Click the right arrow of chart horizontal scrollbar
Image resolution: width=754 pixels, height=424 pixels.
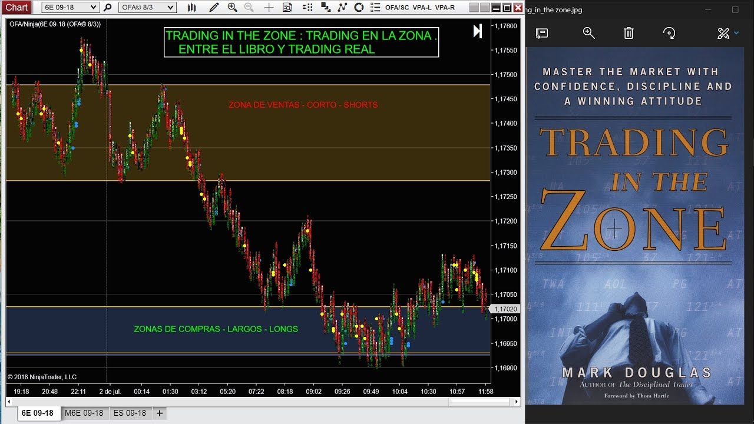coord(517,402)
